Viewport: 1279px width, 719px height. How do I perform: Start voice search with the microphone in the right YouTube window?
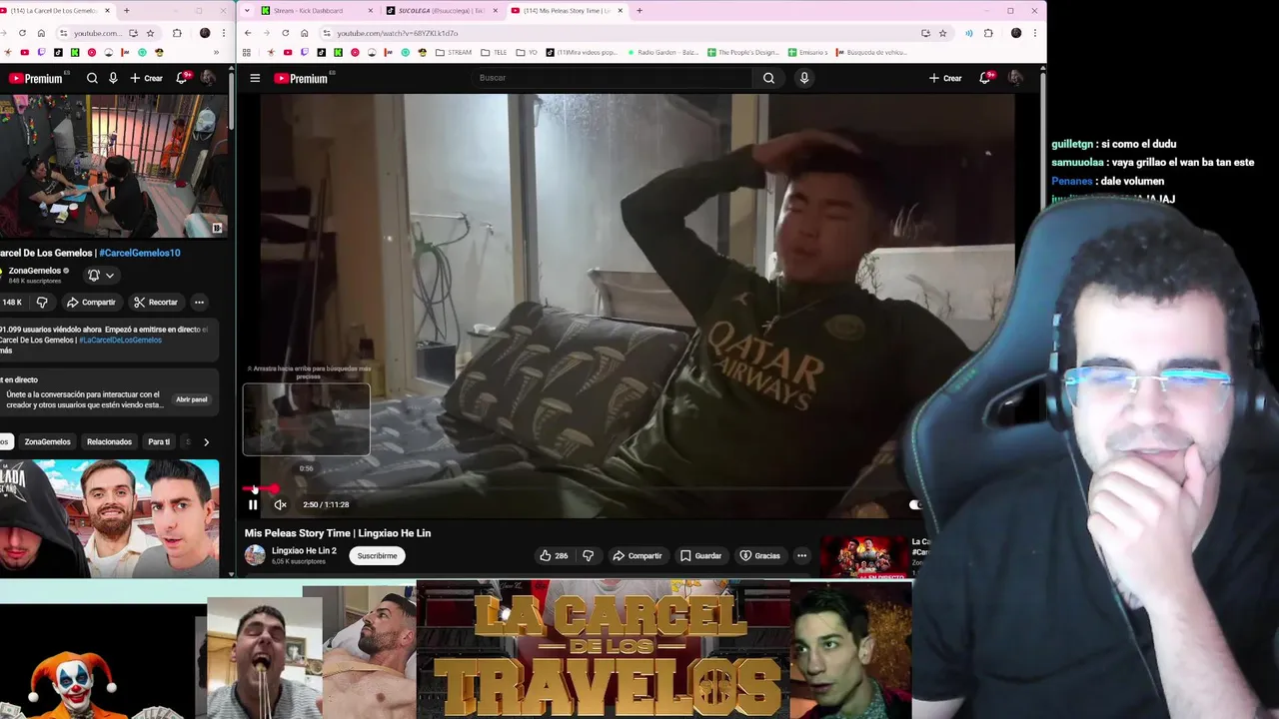click(804, 78)
